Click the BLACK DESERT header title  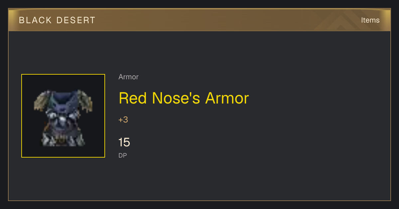[x=57, y=20]
